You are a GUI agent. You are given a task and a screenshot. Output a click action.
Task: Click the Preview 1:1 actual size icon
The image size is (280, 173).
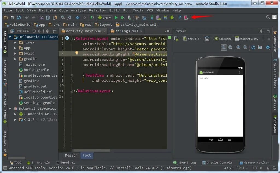click(230, 47)
